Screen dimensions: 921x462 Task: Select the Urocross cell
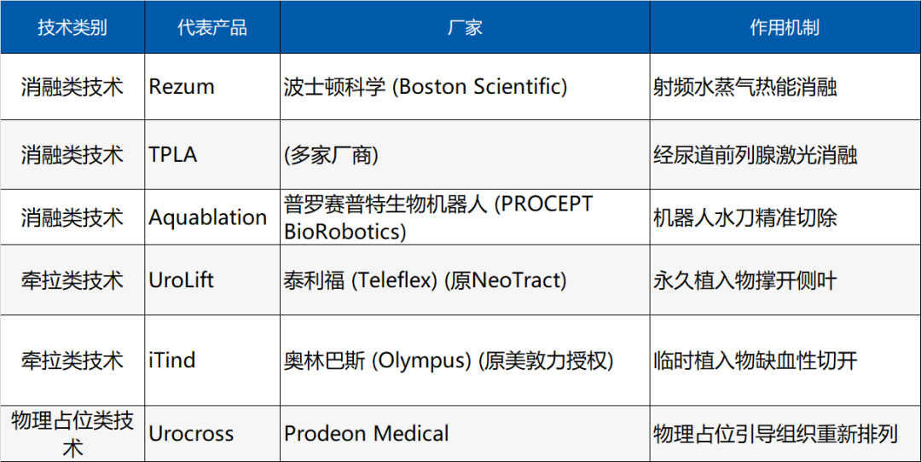pos(212,434)
